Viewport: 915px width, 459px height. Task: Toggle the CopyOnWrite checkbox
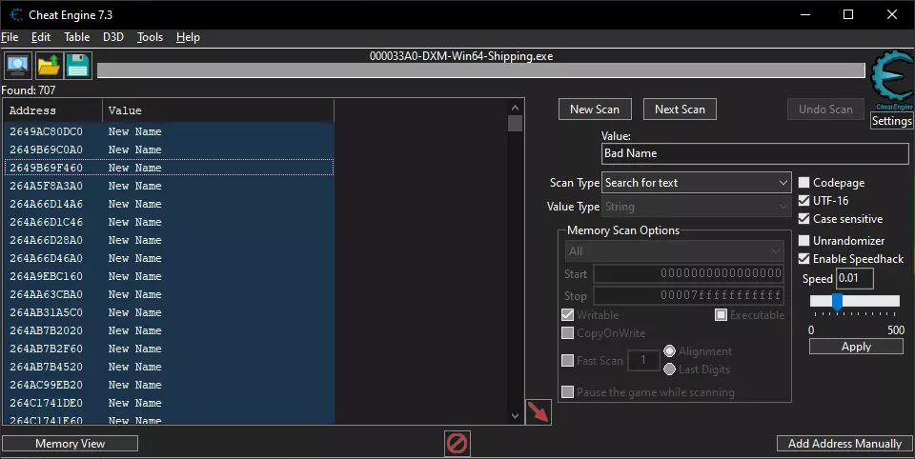pos(567,333)
